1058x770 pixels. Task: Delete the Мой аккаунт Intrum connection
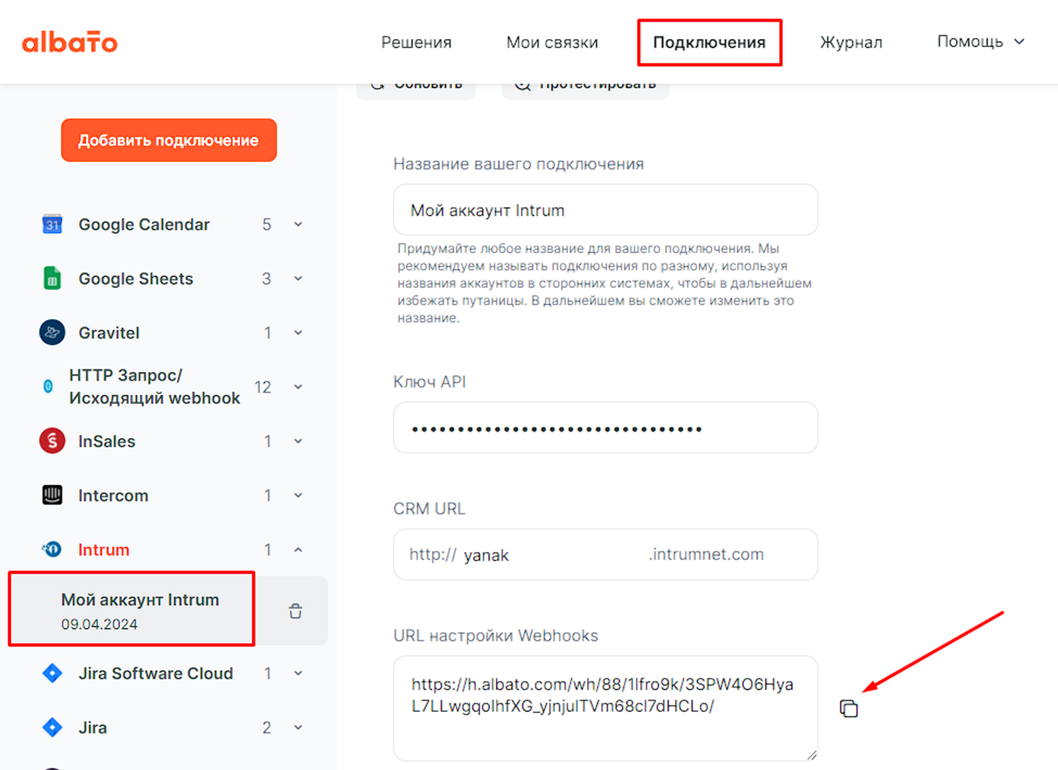pyautogui.click(x=296, y=611)
